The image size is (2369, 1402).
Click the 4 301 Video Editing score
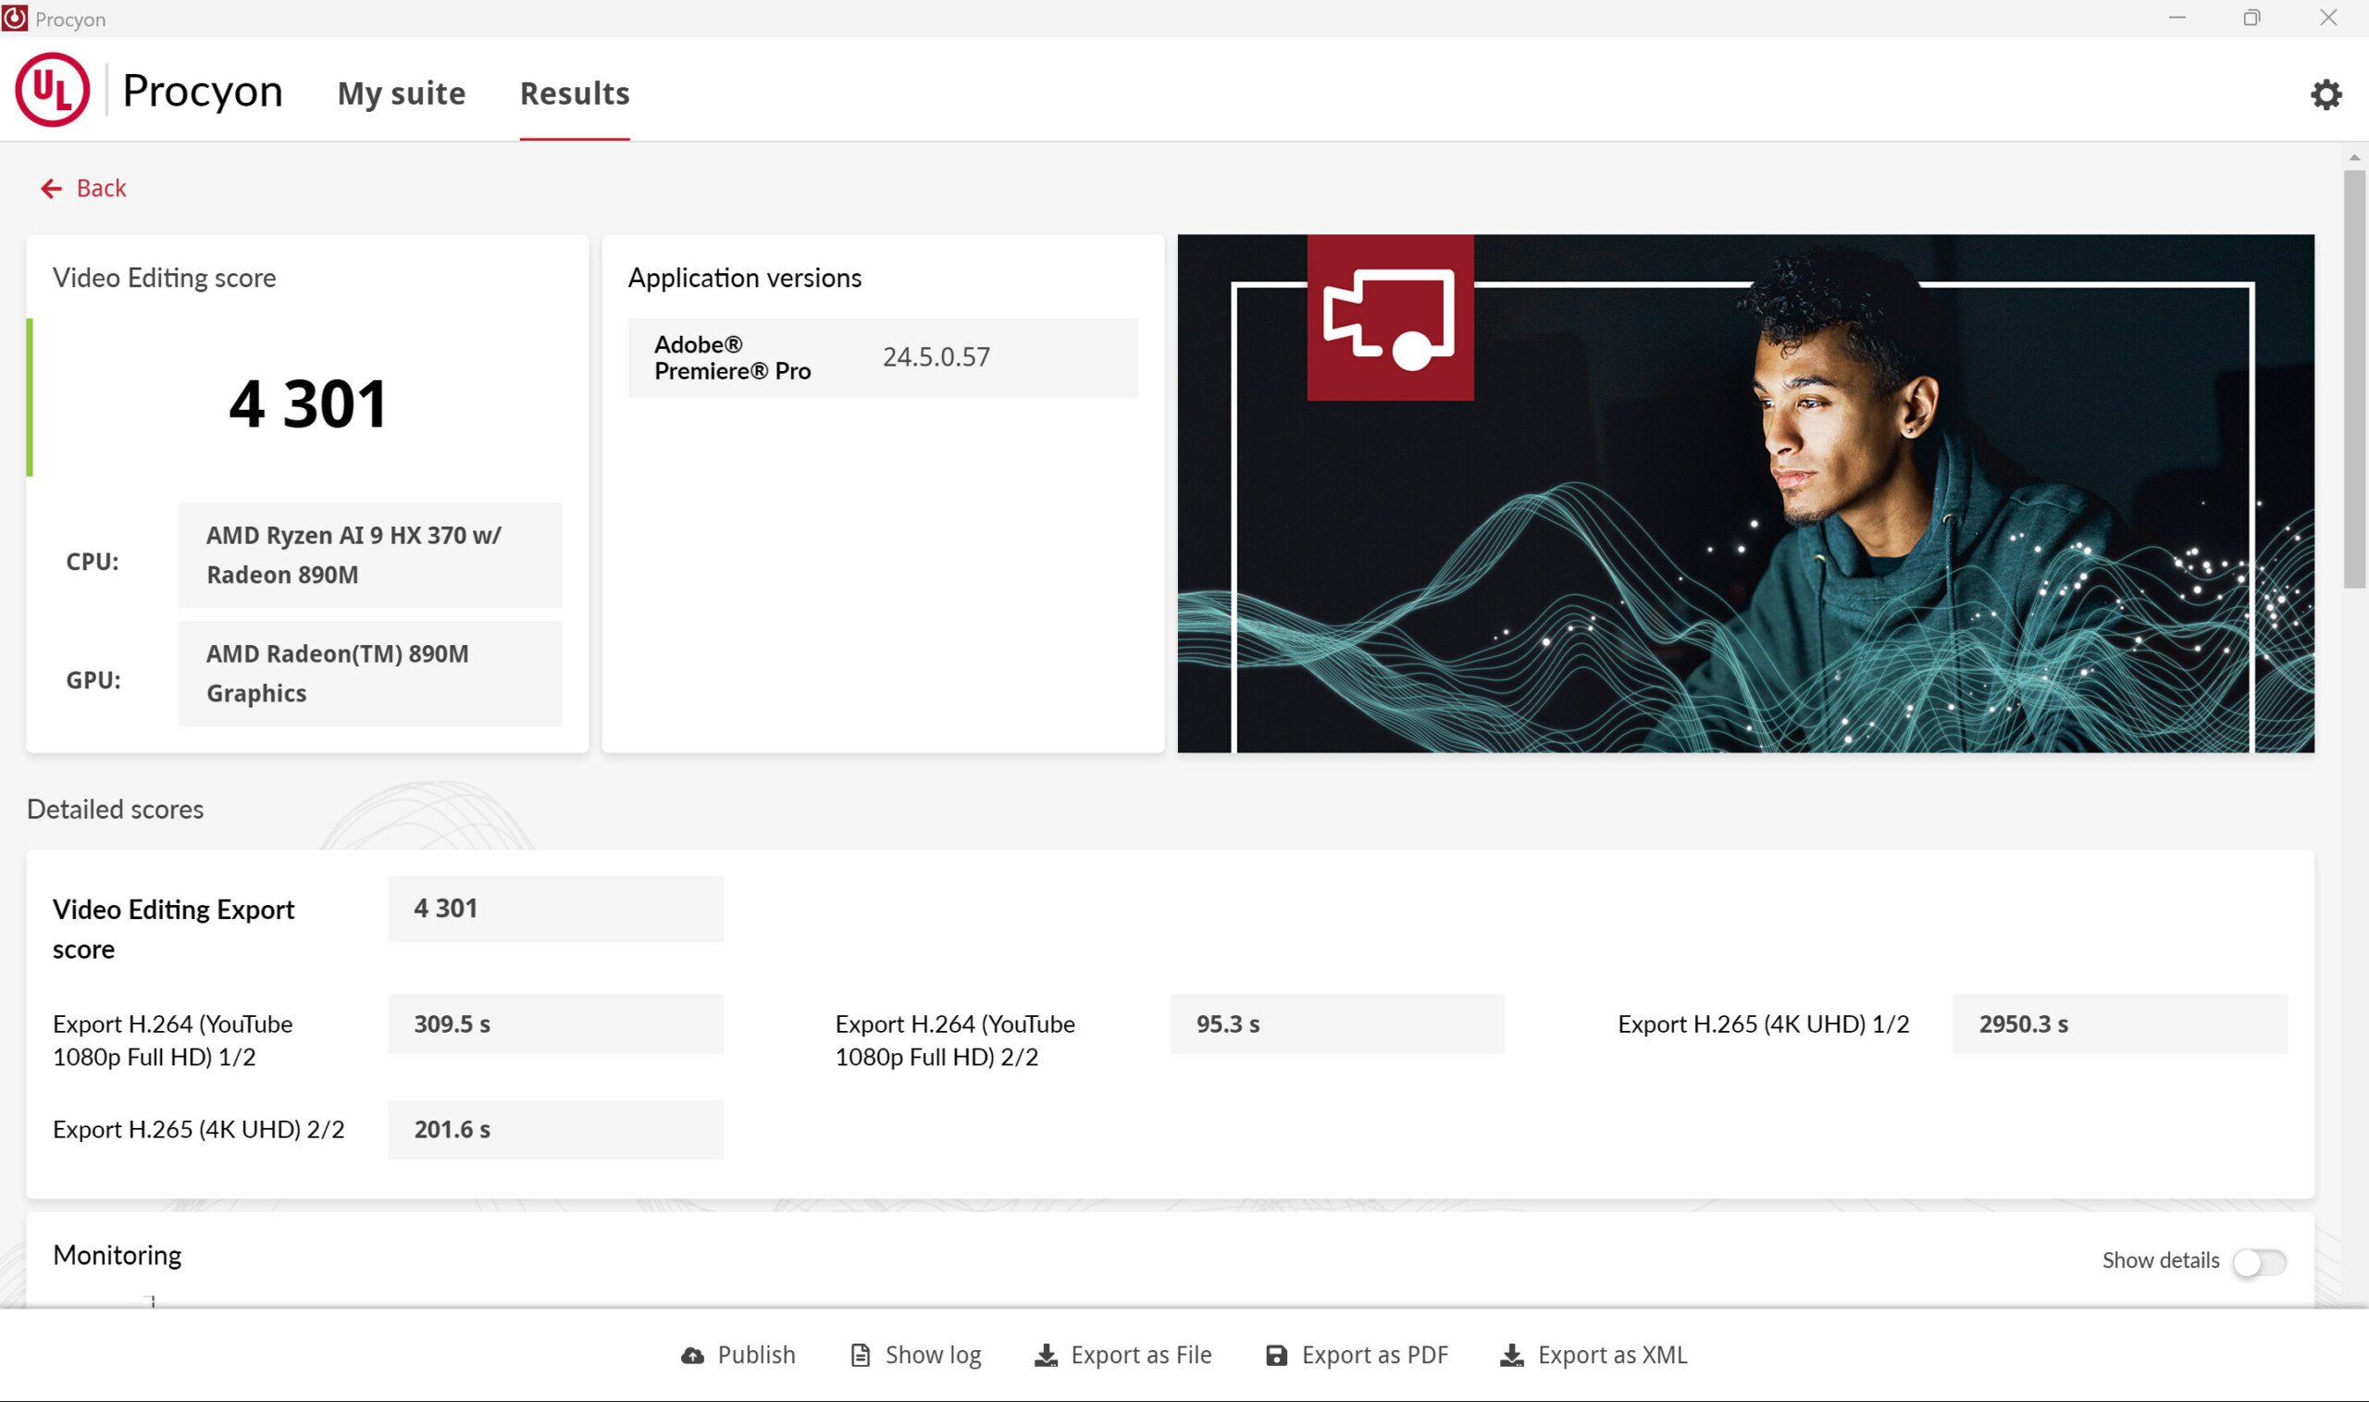(x=308, y=404)
